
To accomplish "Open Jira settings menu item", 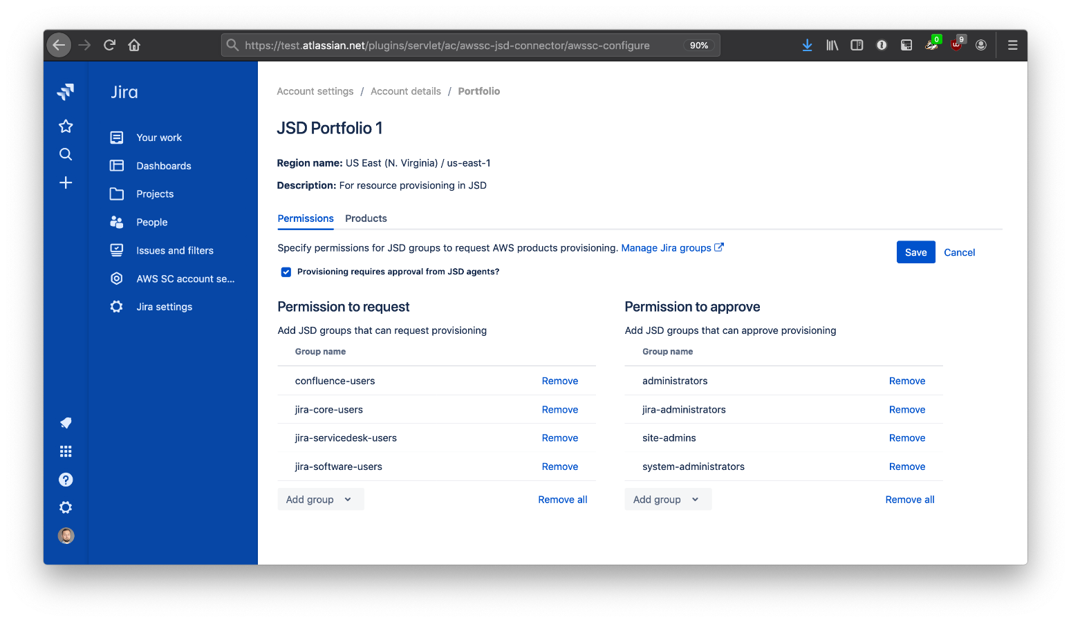I will coord(165,307).
